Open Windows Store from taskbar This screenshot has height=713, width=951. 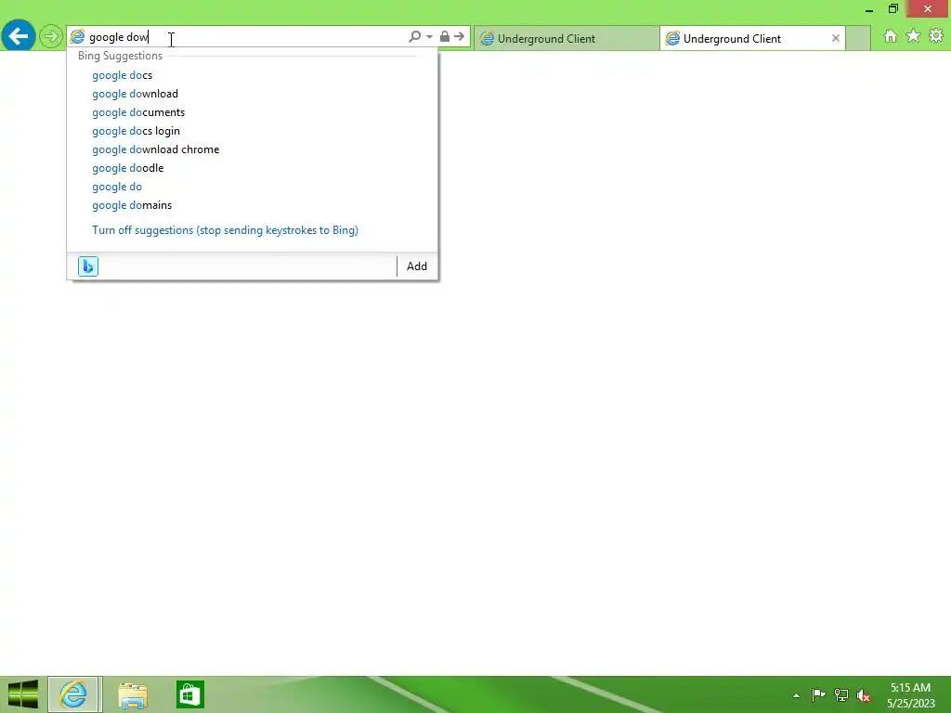pos(189,694)
